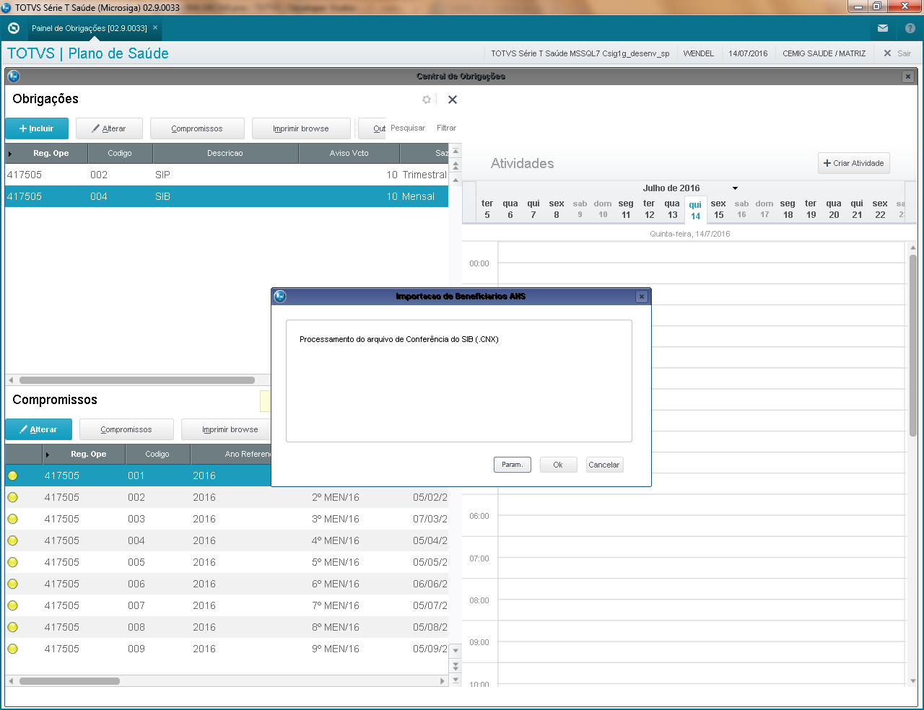This screenshot has height=710, width=924.
Task: Close the Central de Obrigações window
Action: (x=908, y=76)
